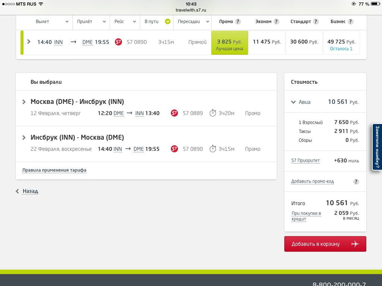The height and width of the screenshot is (286, 382).
Task: Select the Бизнес 49 725 Руб. fare
Action: tap(341, 42)
